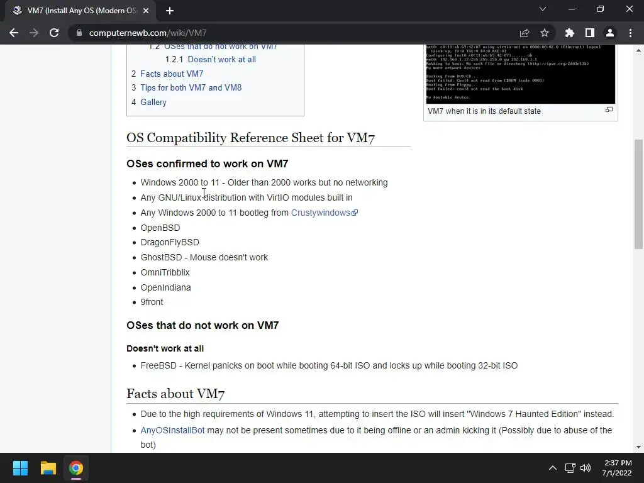Click the 'Facts about VM7' heading
The height and width of the screenshot is (483, 644).
pos(175,394)
